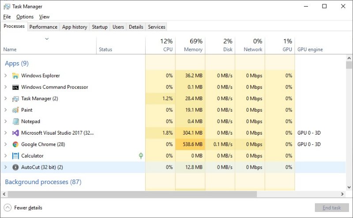Click the Windows Explorer folder icon
Image resolution: width=353 pixels, height=218 pixels.
click(15, 75)
